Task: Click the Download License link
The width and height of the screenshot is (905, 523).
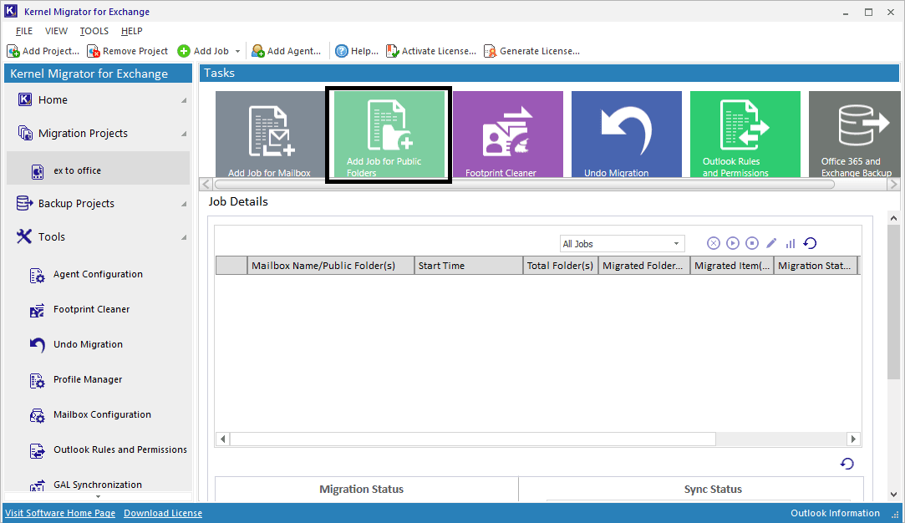Action: (x=163, y=513)
